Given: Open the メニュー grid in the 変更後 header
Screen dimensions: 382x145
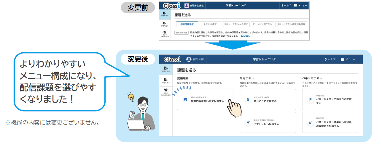Looking at the screenshot, I should (348, 59).
